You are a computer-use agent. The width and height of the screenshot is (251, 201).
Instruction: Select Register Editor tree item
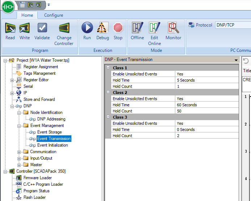click(x=36, y=80)
